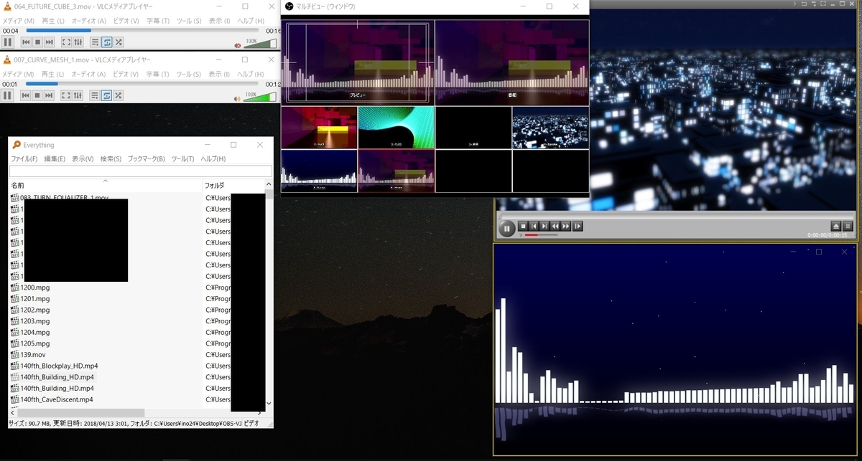Toggle fullscreen in 007_CURVE_MESH_1 VLC window
The height and width of the screenshot is (461, 862).
[x=66, y=95]
